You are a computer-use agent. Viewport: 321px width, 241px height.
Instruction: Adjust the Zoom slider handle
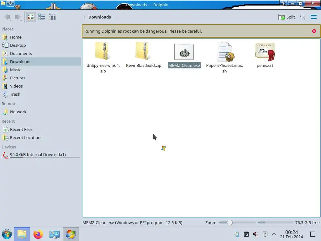pyautogui.click(x=230, y=222)
